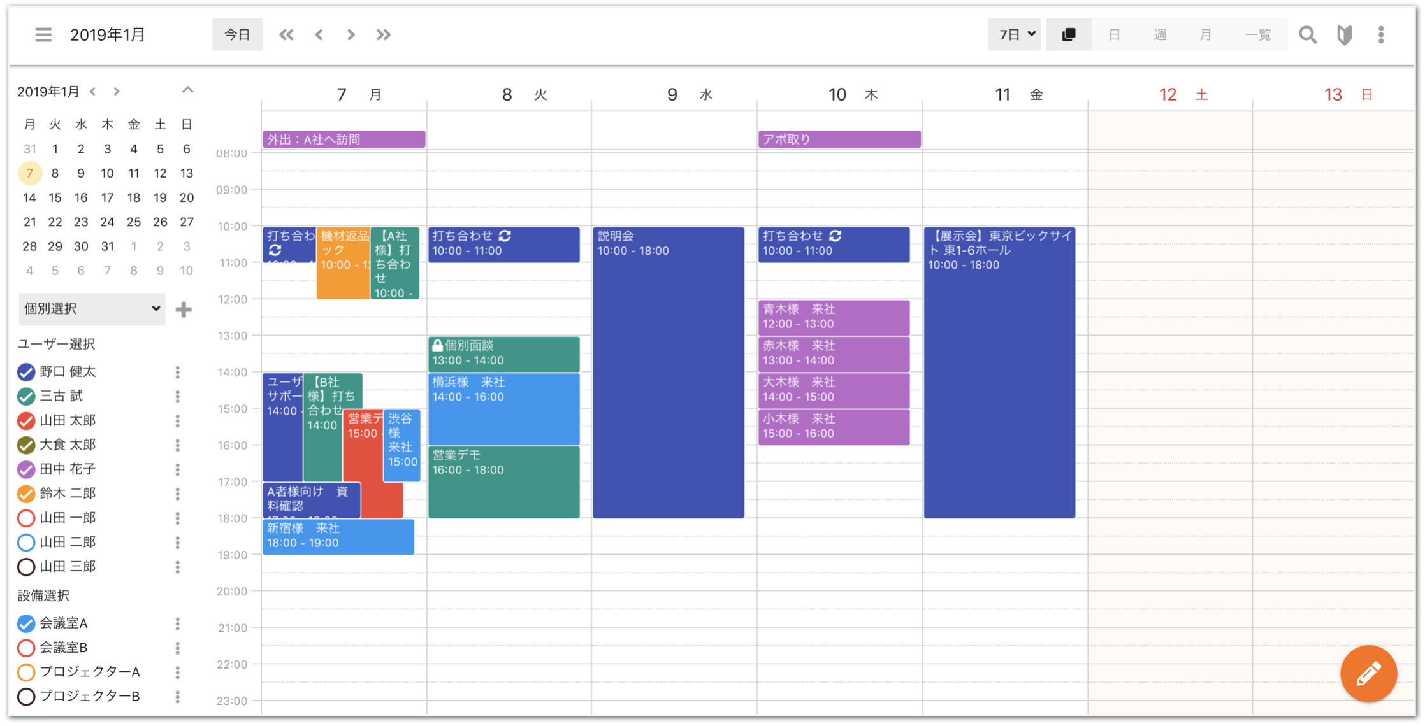Select the stacked group view icon

click(x=1069, y=34)
